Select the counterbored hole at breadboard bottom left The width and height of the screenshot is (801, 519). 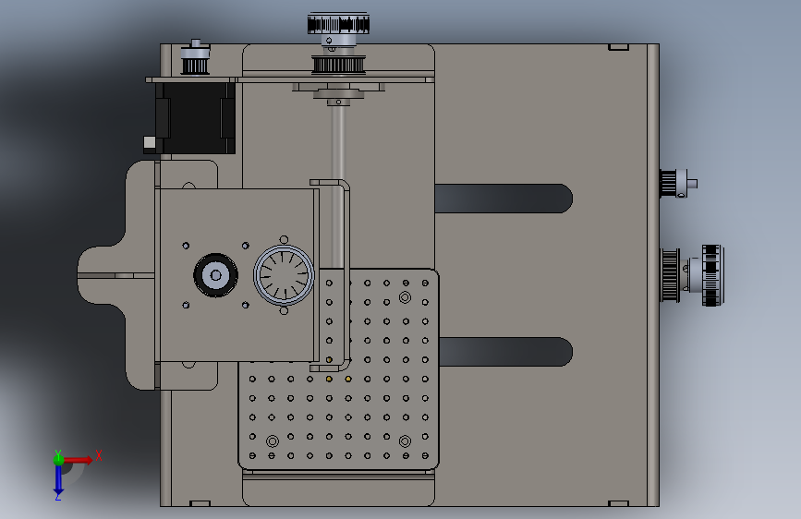[273, 441]
